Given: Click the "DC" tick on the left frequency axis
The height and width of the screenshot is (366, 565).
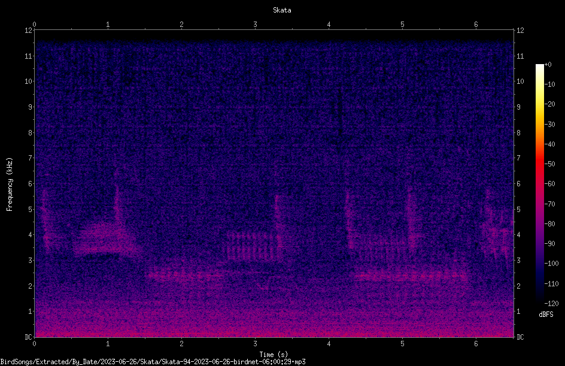Looking at the screenshot, I should pyautogui.click(x=28, y=337).
